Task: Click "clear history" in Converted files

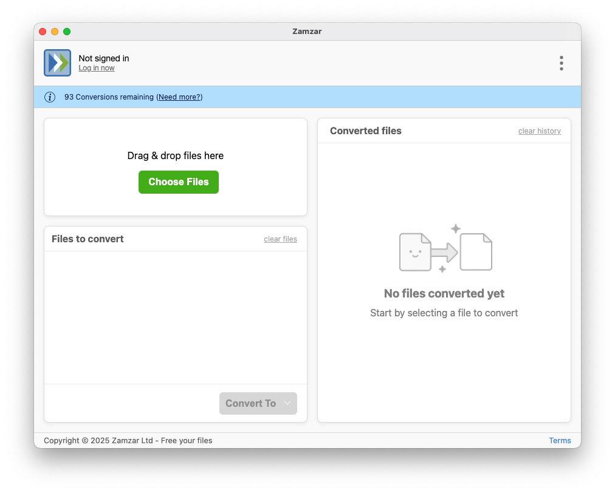Action: coord(539,131)
